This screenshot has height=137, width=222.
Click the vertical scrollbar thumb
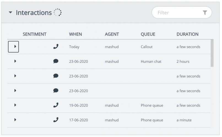212,53
